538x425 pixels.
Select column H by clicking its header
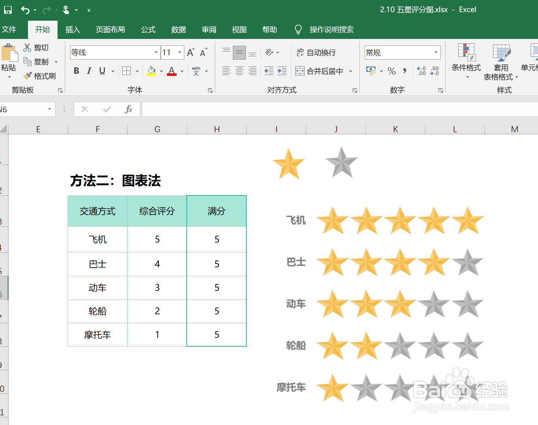(216, 129)
